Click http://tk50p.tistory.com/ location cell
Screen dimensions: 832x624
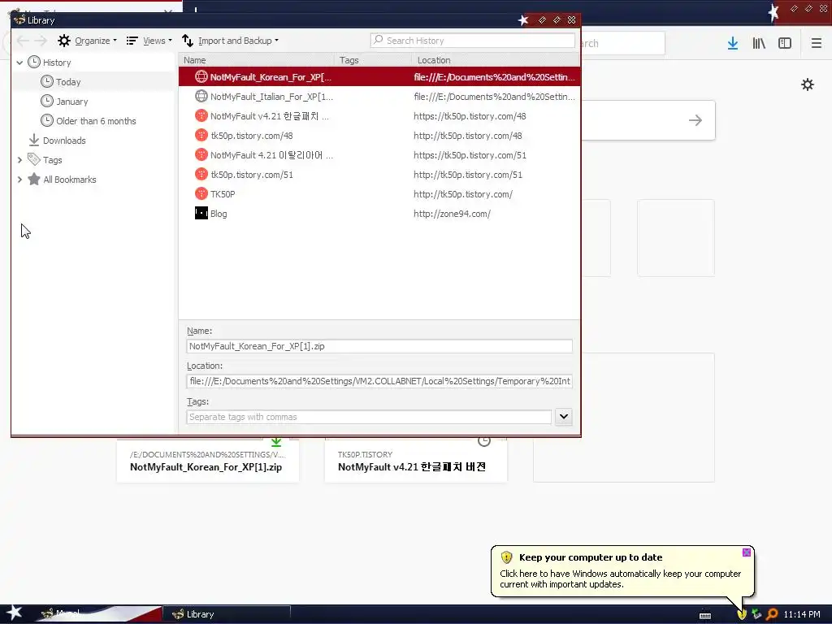click(x=463, y=194)
